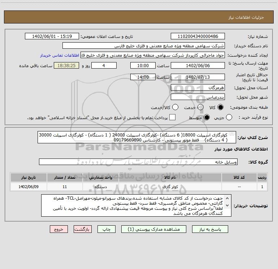Select the کالا/خدمت radio button
278x269 pixels.
click(175, 107)
